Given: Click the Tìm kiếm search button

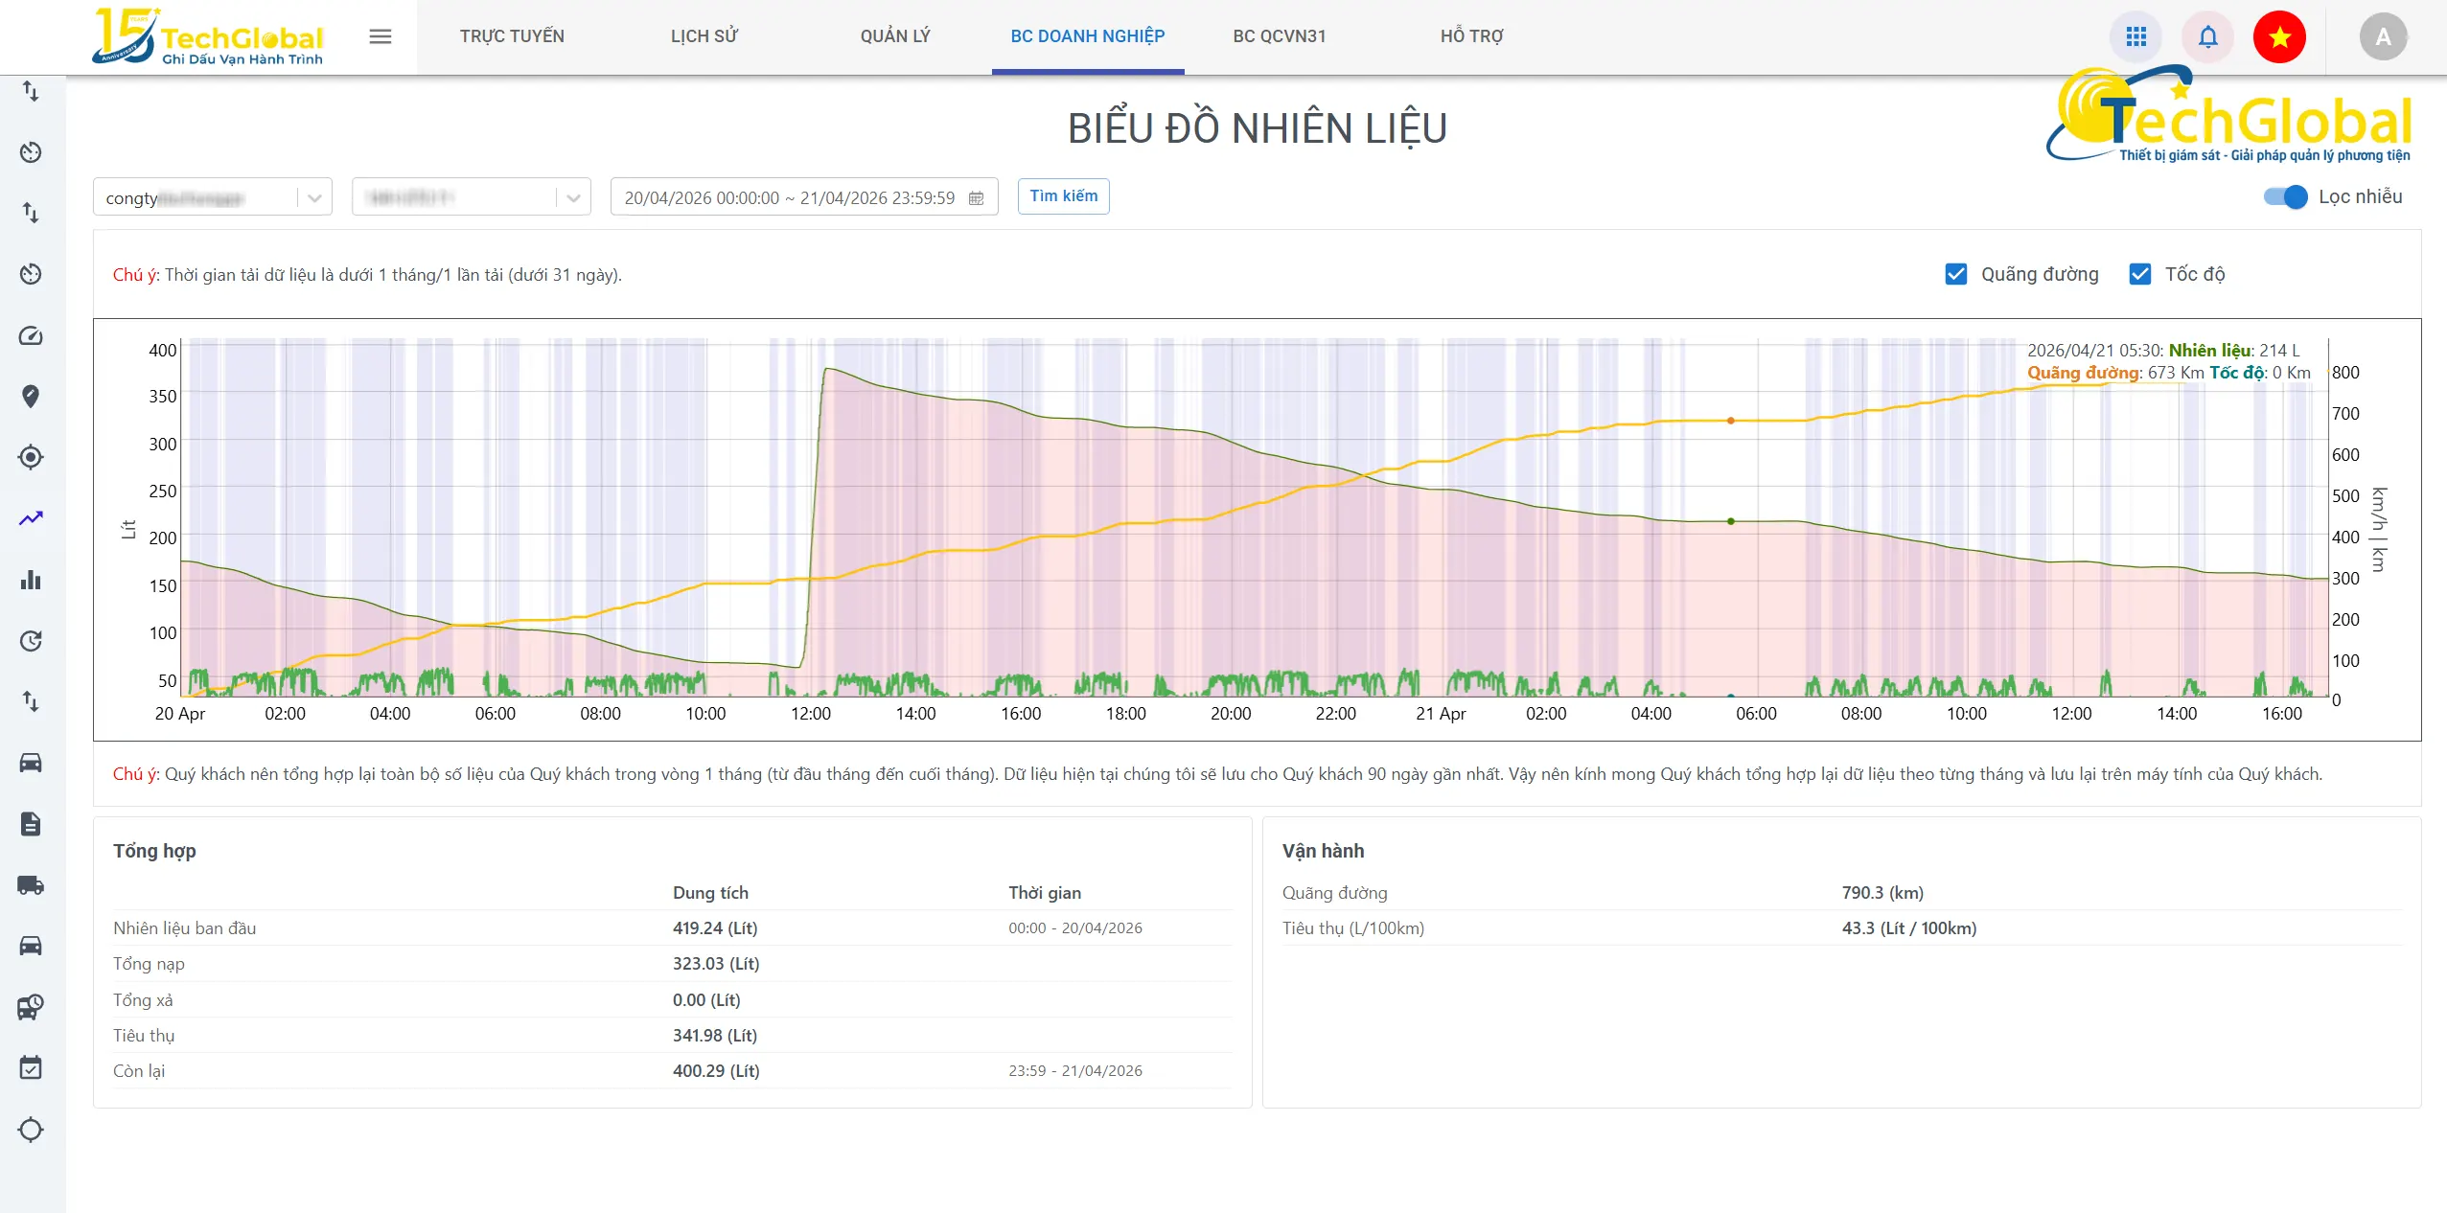Looking at the screenshot, I should tap(1063, 196).
